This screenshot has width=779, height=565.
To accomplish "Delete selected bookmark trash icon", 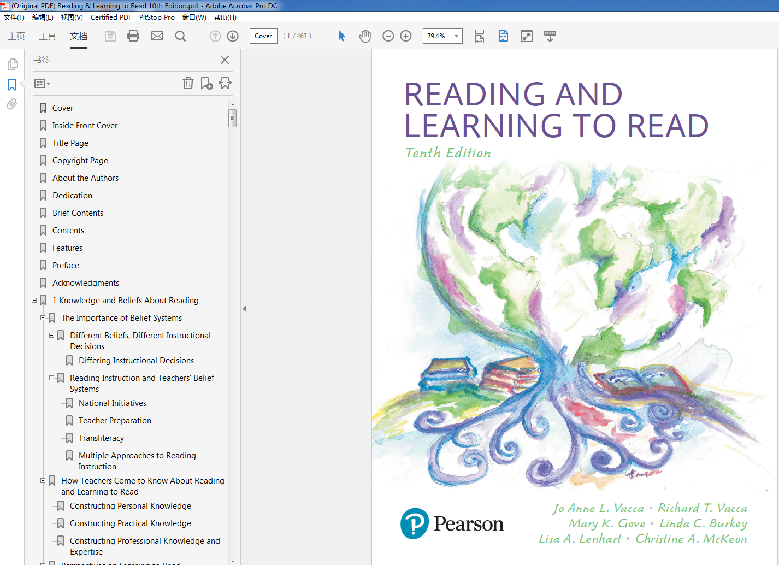I will [x=188, y=83].
